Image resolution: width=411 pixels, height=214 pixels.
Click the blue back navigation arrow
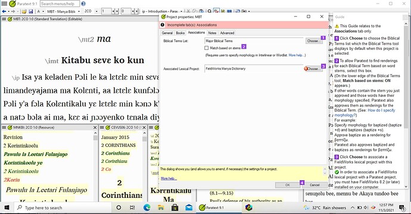[4, 11]
